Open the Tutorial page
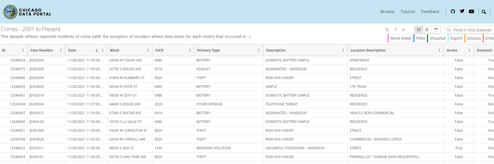 [408, 12]
